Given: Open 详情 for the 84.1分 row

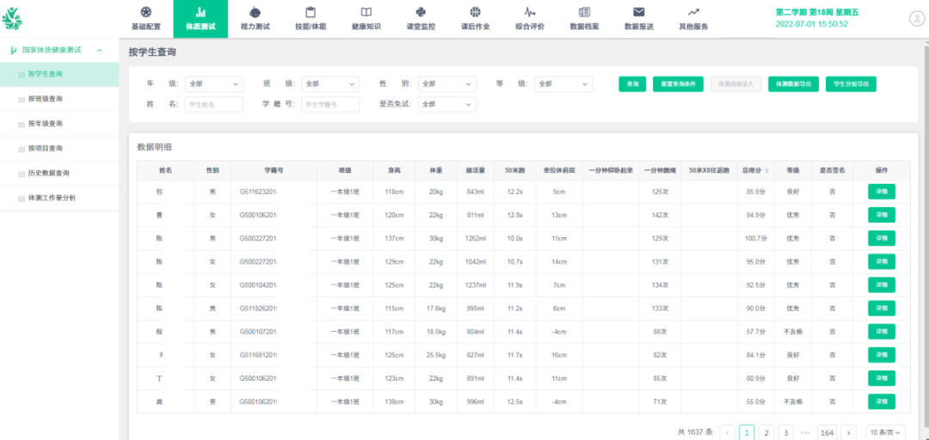Looking at the screenshot, I should pyautogui.click(x=881, y=355).
